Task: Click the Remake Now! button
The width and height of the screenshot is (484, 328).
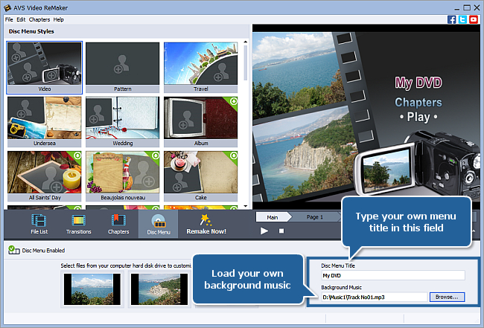Action: [206, 224]
